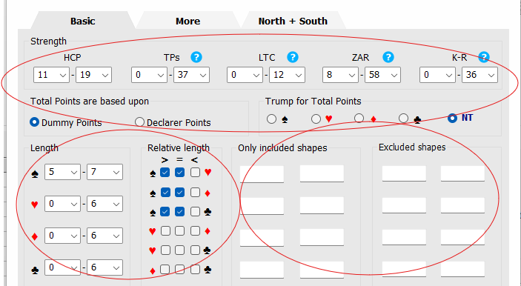Check spades less than clubs checkbox
The width and height of the screenshot is (521, 286).
pyautogui.click(x=195, y=212)
